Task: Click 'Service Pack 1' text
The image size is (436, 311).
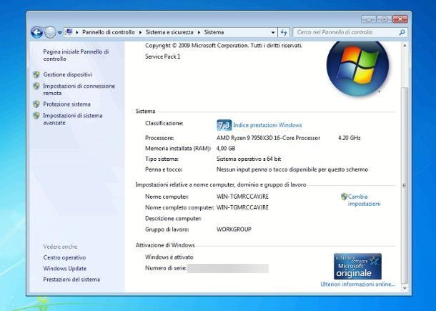Action: pyautogui.click(x=163, y=56)
